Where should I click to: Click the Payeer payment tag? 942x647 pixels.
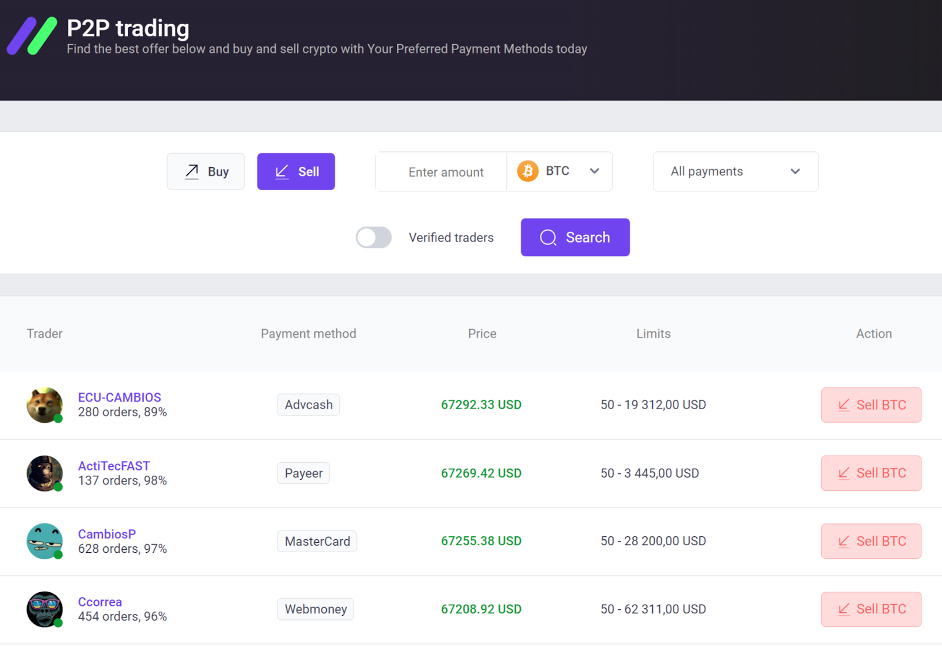point(303,473)
